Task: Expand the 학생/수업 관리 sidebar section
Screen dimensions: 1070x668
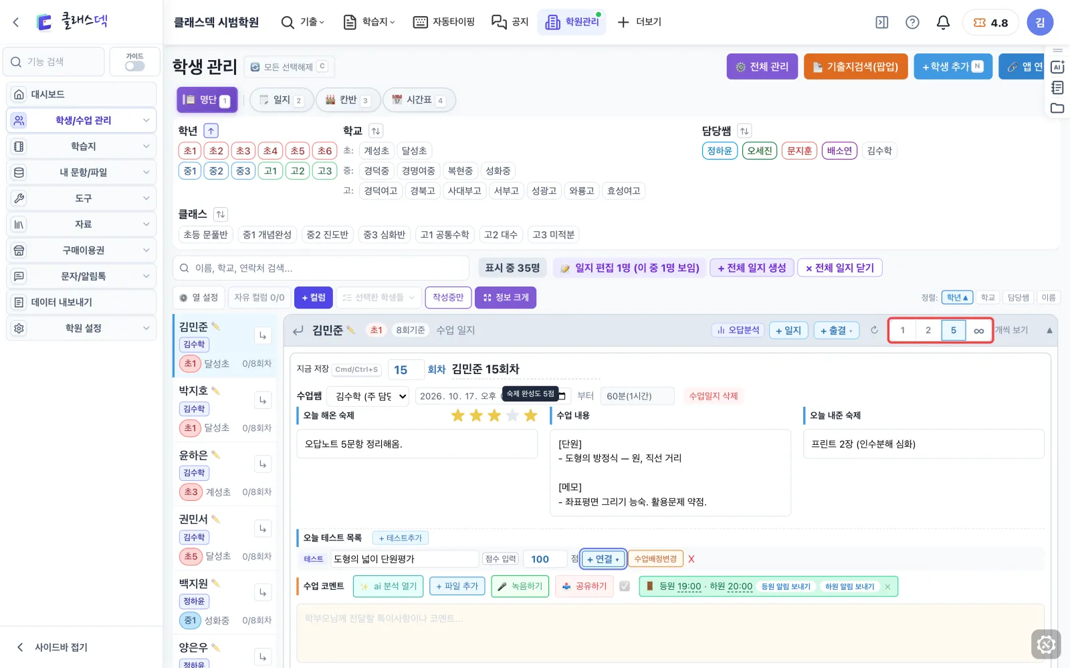Action: pos(82,120)
